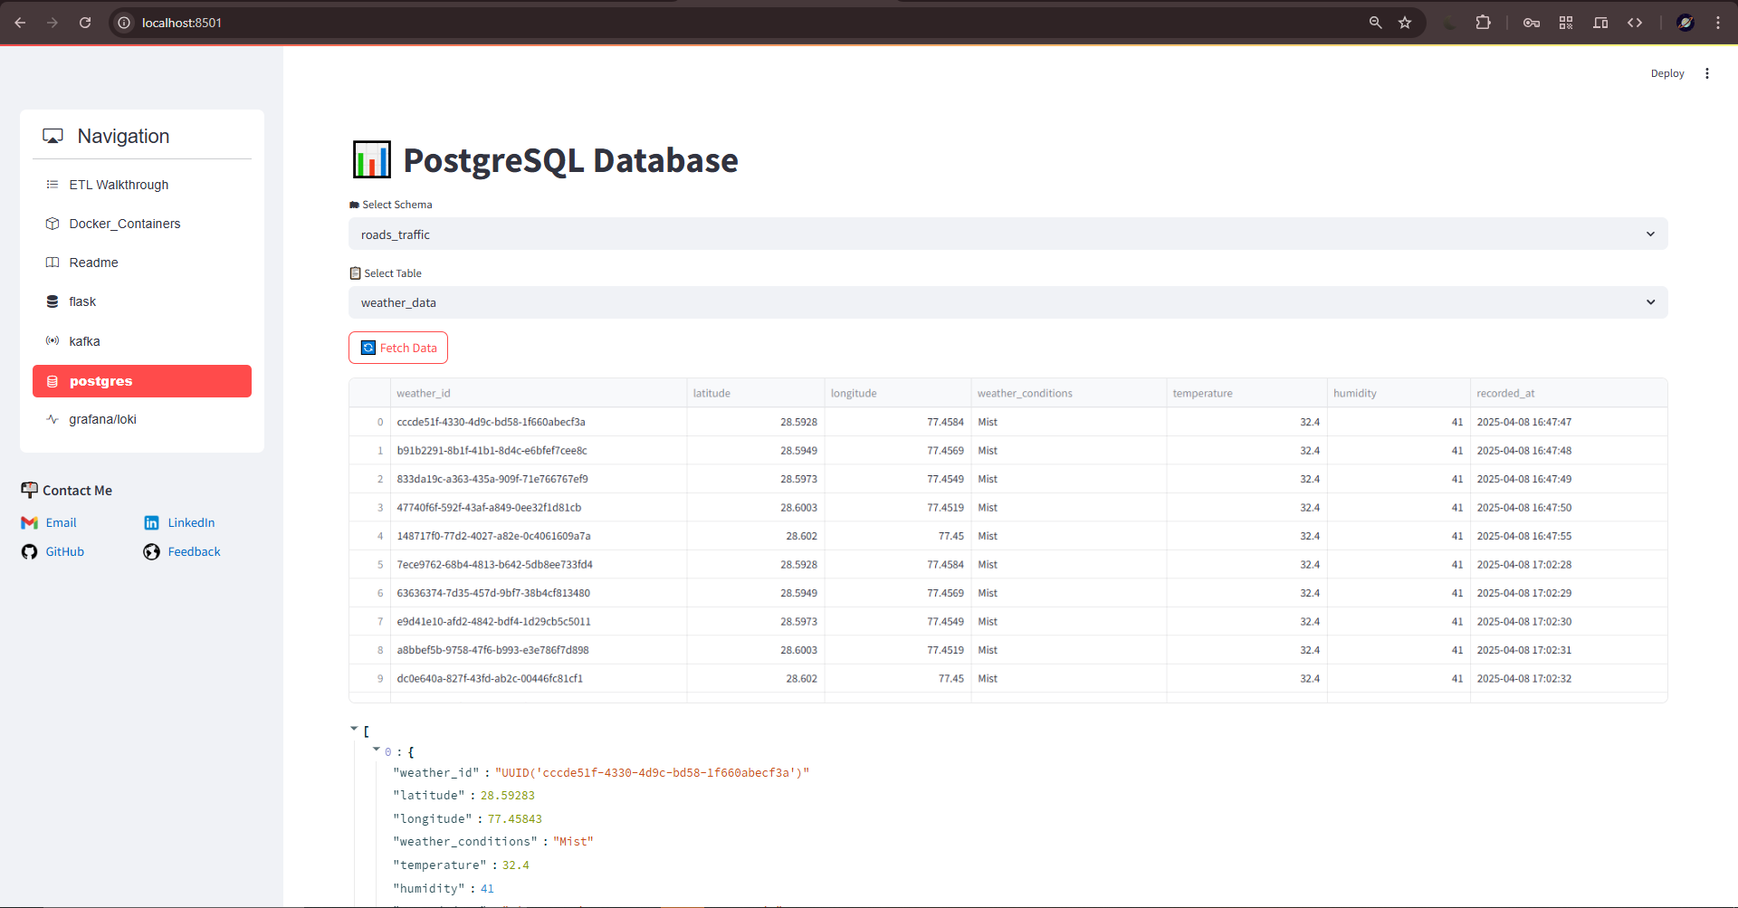Click the LinkedIn icon
The image size is (1738, 908).
tap(151, 522)
